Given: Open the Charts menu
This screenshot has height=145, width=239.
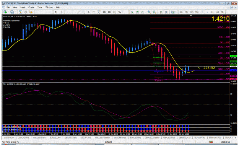Looking at the screenshot, I should [x=31, y=7].
